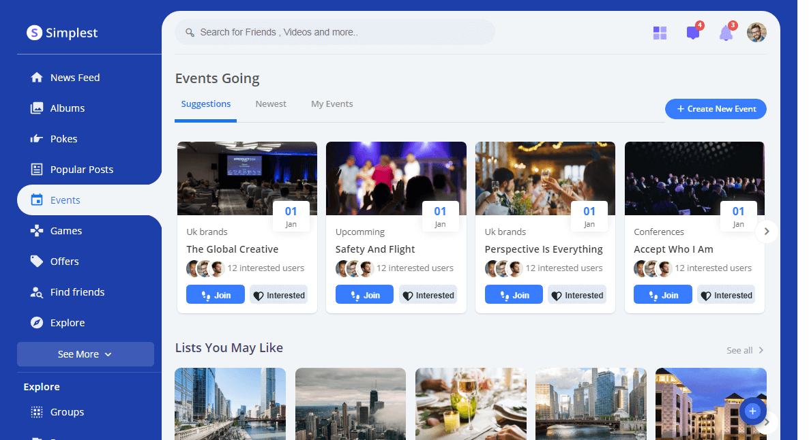Click the Create New Event button
This screenshot has height=440, width=809.
716,109
